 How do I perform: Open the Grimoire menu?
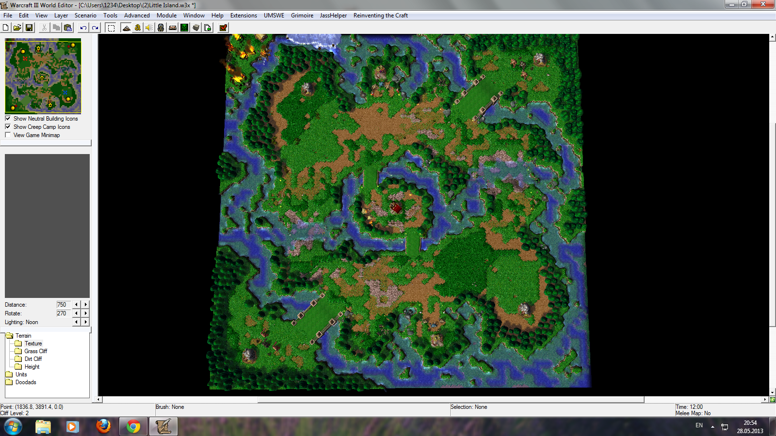click(x=302, y=16)
